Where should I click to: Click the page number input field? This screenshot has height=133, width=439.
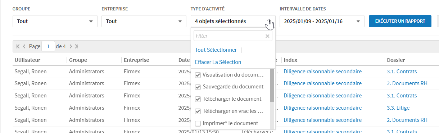tap(48, 46)
